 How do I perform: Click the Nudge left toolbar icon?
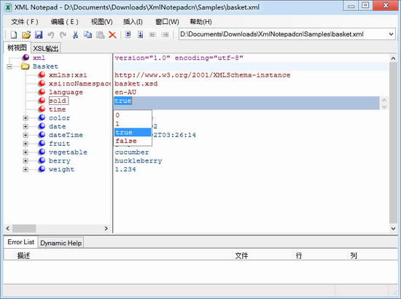click(152, 34)
